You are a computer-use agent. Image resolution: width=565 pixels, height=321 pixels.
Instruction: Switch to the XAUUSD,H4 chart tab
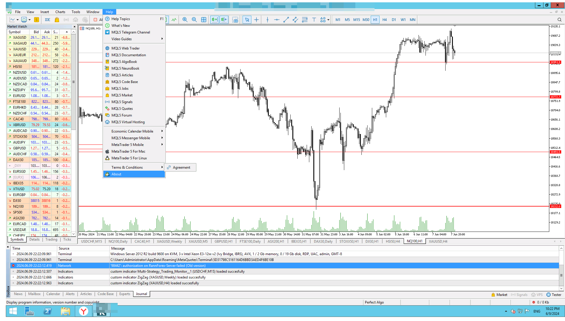pos(438,241)
